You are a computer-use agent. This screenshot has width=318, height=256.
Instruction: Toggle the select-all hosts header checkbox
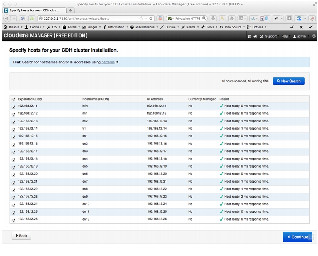(x=13, y=99)
